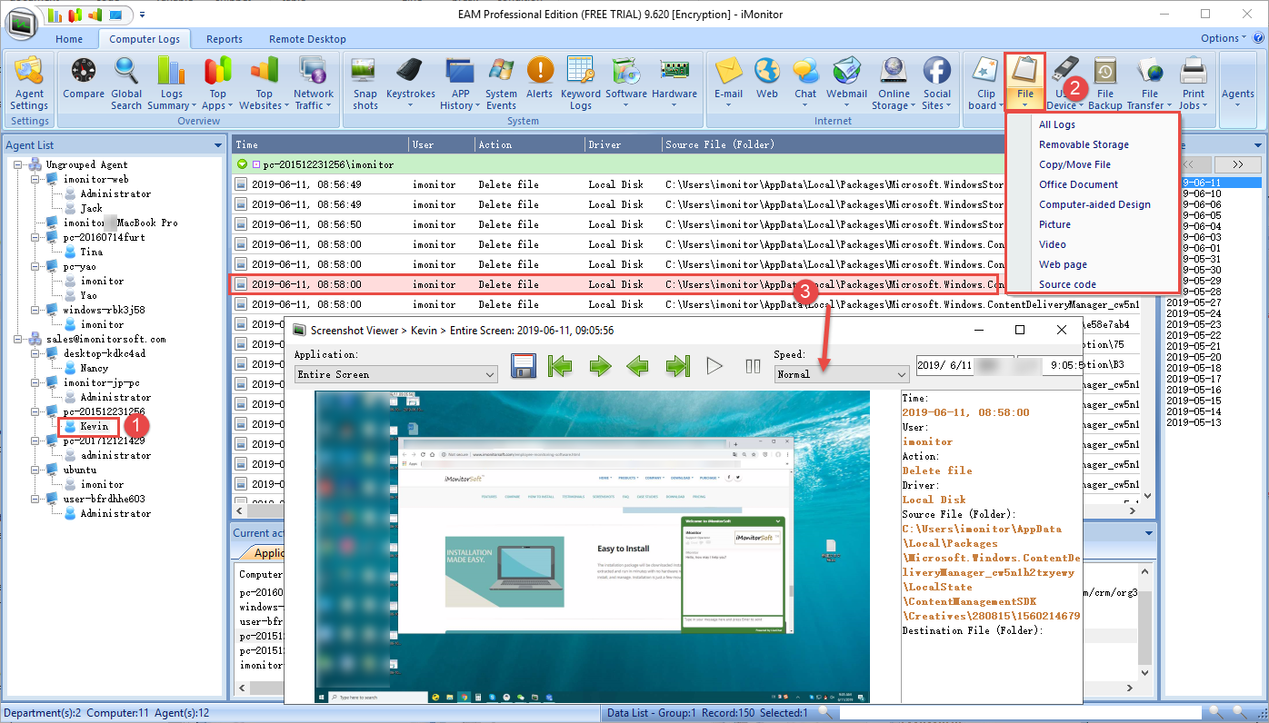Save the screenshot with the floppy disk icon
The height and width of the screenshot is (723, 1269).
click(x=524, y=366)
